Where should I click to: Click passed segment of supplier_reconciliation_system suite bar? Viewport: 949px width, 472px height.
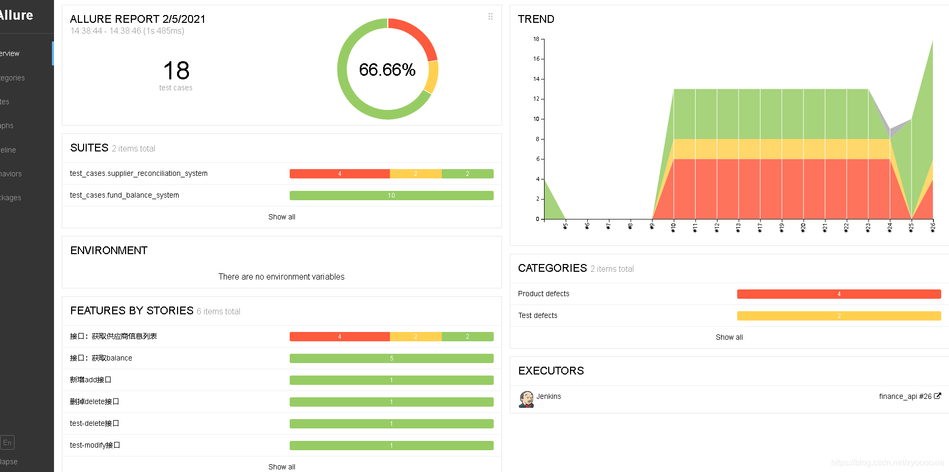coord(468,174)
